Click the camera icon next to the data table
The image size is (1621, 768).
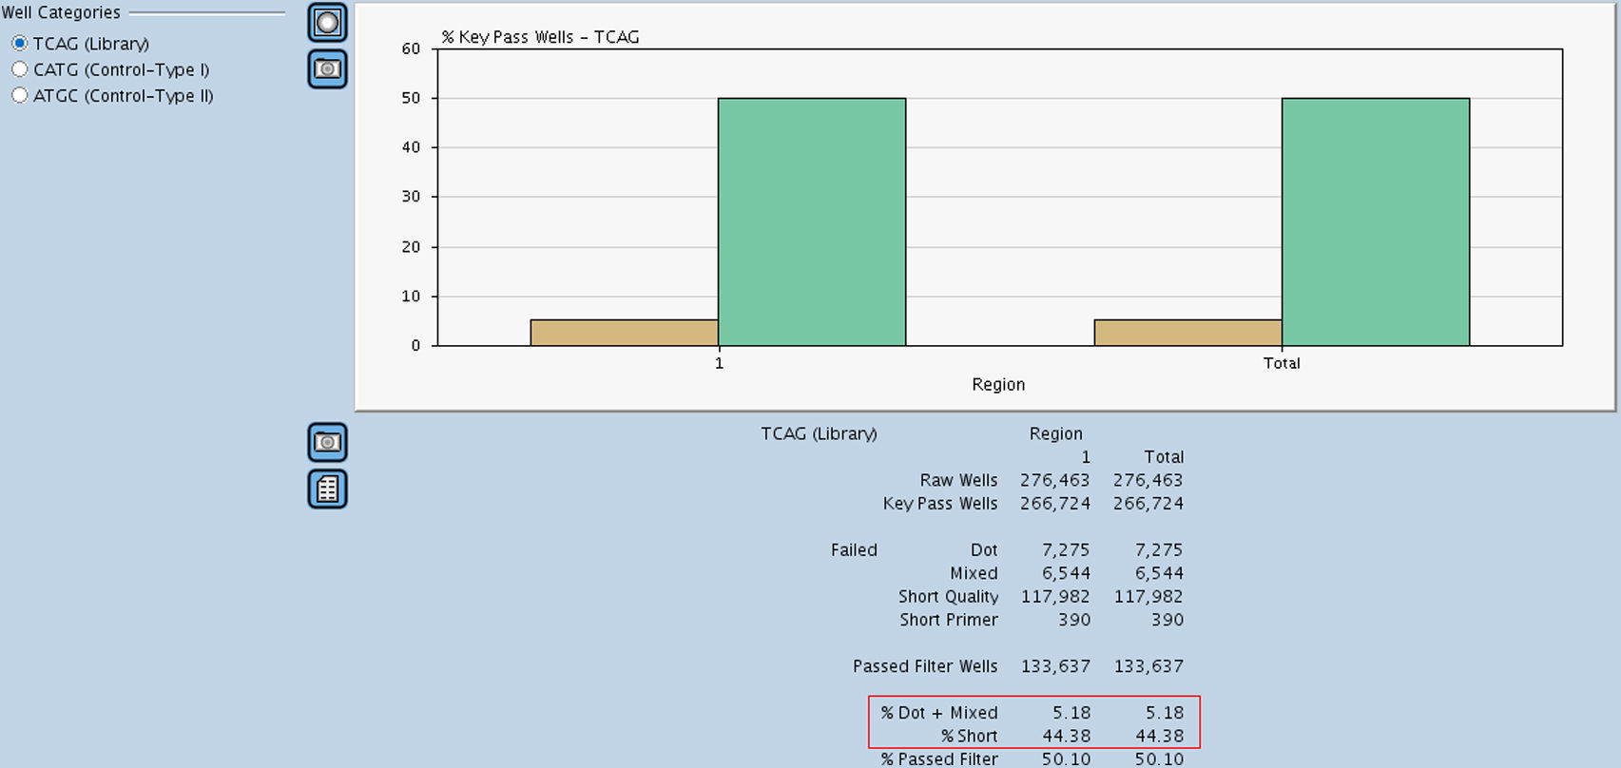tap(327, 443)
